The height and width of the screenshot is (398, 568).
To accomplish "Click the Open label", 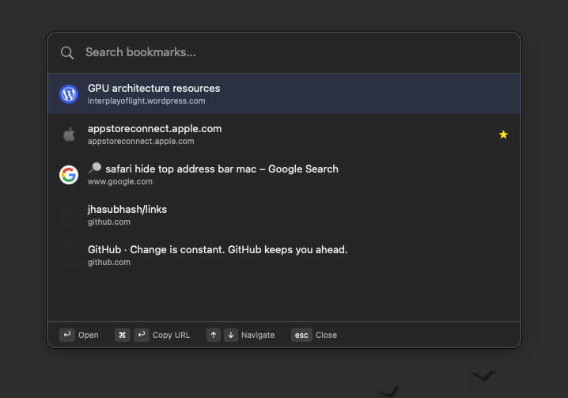I will 89,335.
